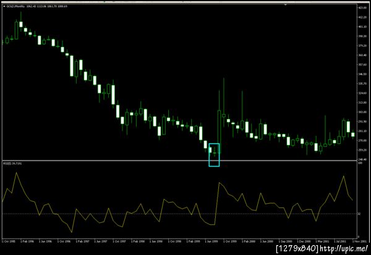The image size is (371, 255).
Task: Click the RSI line peak near Jul 2001
Action: coord(343,176)
